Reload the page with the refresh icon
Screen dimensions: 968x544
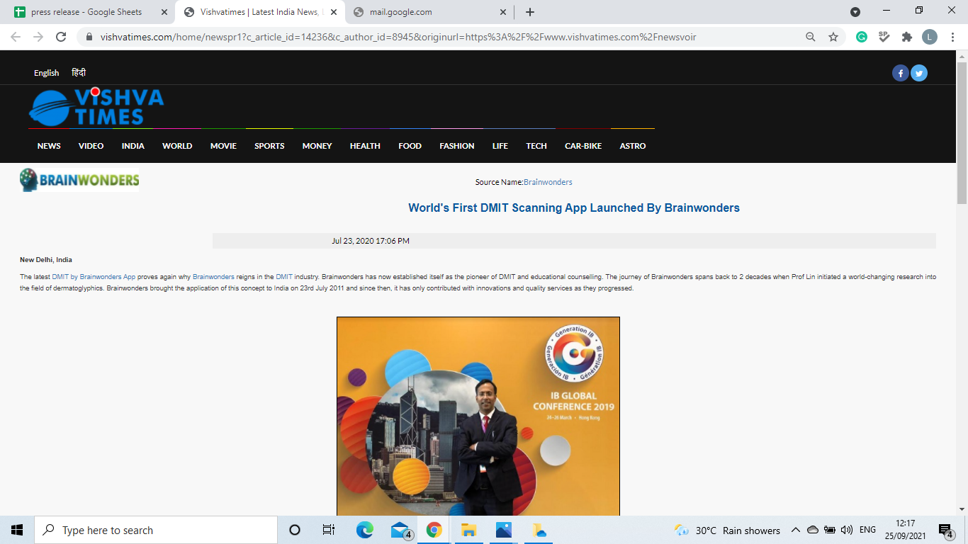pyautogui.click(x=61, y=37)
